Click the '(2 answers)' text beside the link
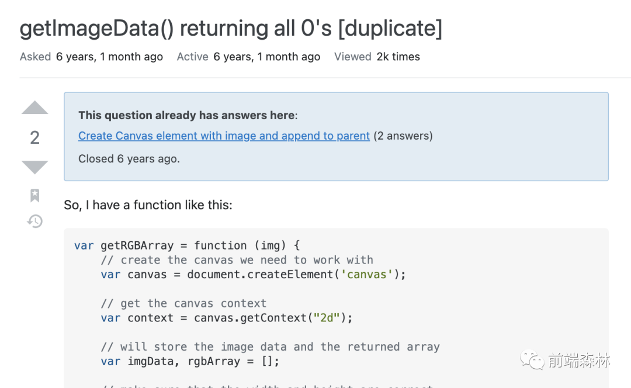 [403, 136]
